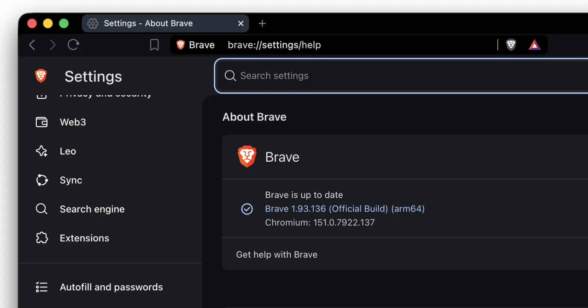Open Brave Shields lion icon in address bar

coord(511,45)
